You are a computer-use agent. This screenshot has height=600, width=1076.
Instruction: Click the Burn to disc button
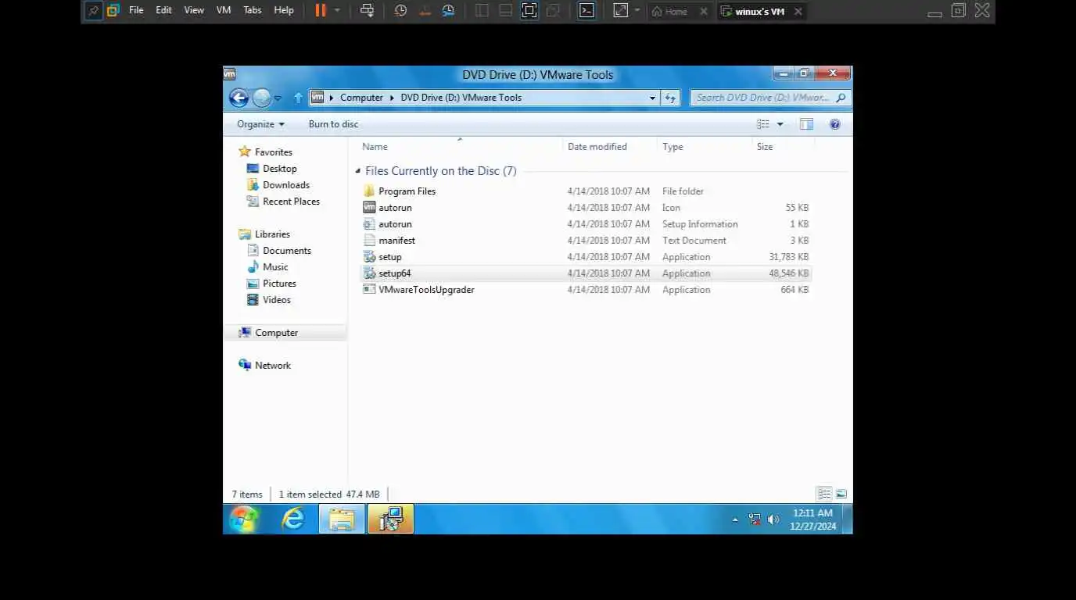coord(333,124)
